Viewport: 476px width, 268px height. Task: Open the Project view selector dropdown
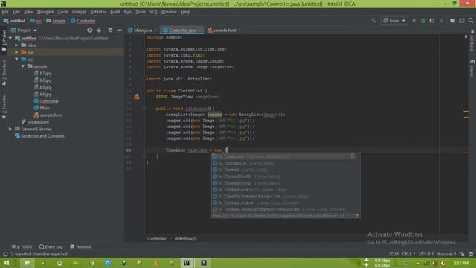[24, 31]
